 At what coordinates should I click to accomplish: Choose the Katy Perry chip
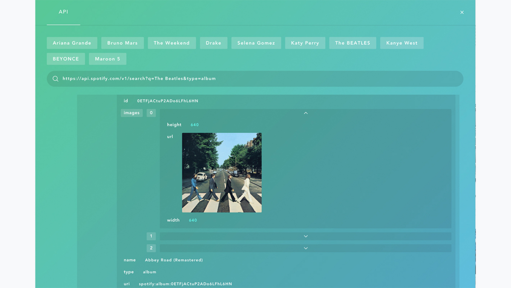[305, 43]
